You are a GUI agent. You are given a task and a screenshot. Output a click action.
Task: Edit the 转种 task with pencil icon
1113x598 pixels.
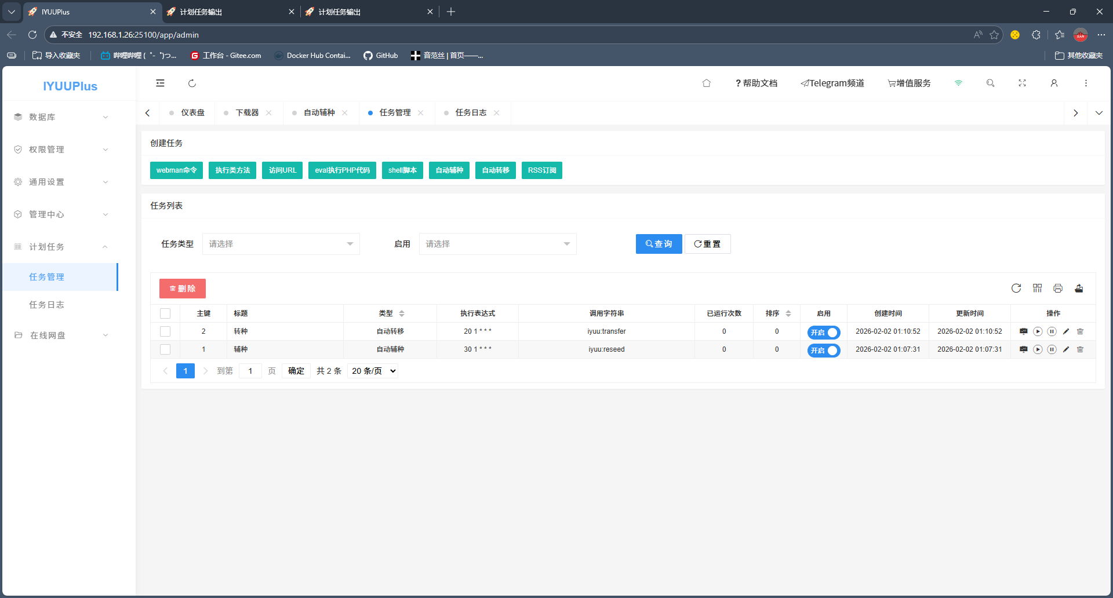click(x=1066, y=331)
